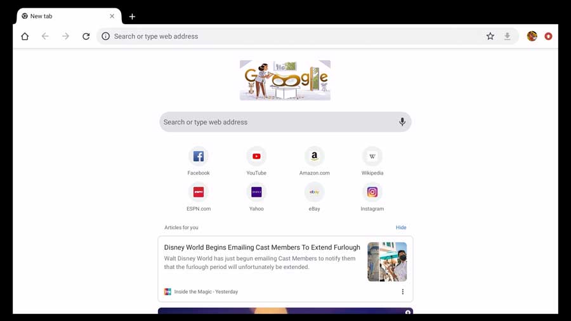Click the red update icon in toolbar
The image size is (571, 321).
tap(548, 36)
